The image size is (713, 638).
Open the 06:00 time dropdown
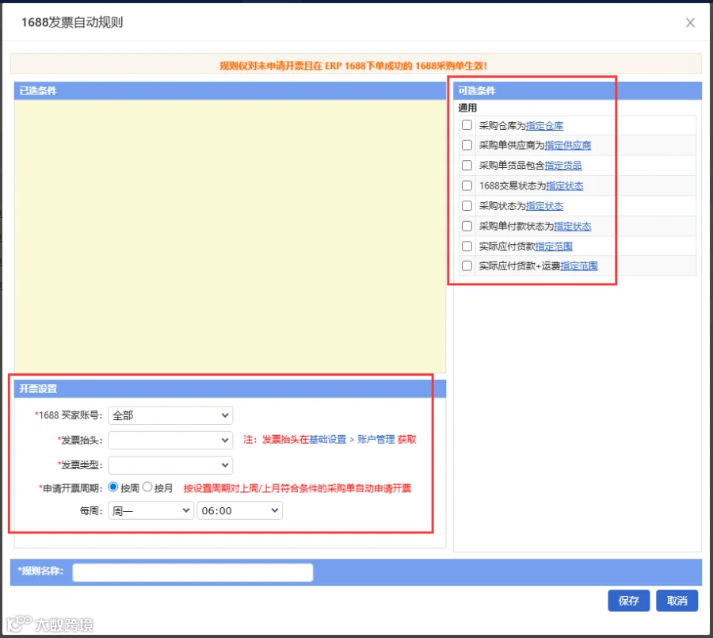(x=239, y=510)
